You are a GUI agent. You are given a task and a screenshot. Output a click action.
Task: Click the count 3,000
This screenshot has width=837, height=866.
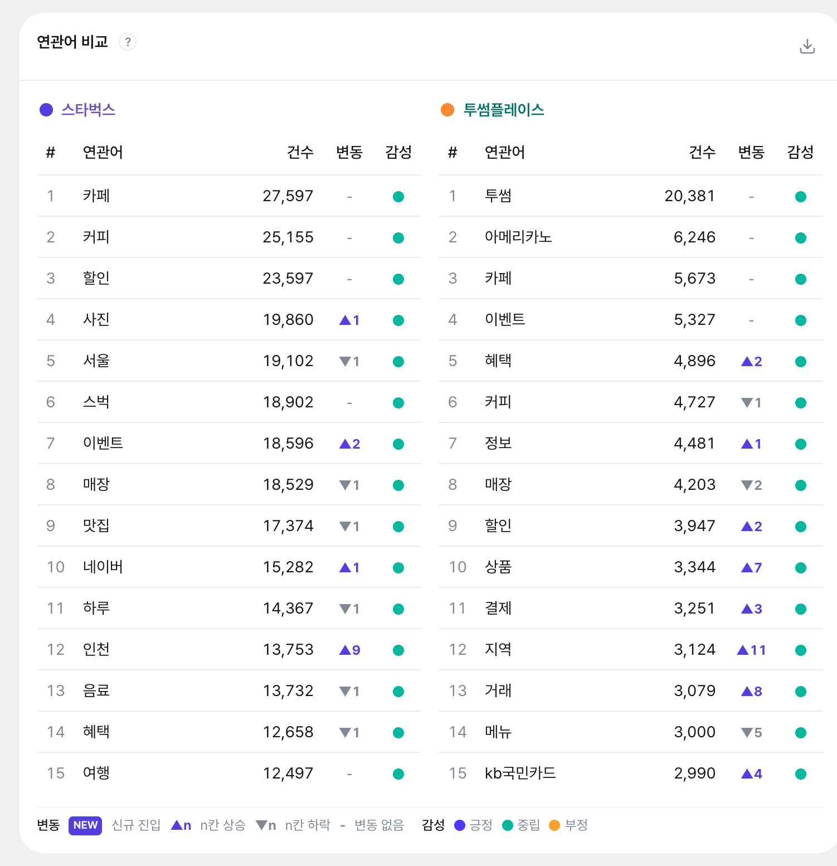[695, 732]
